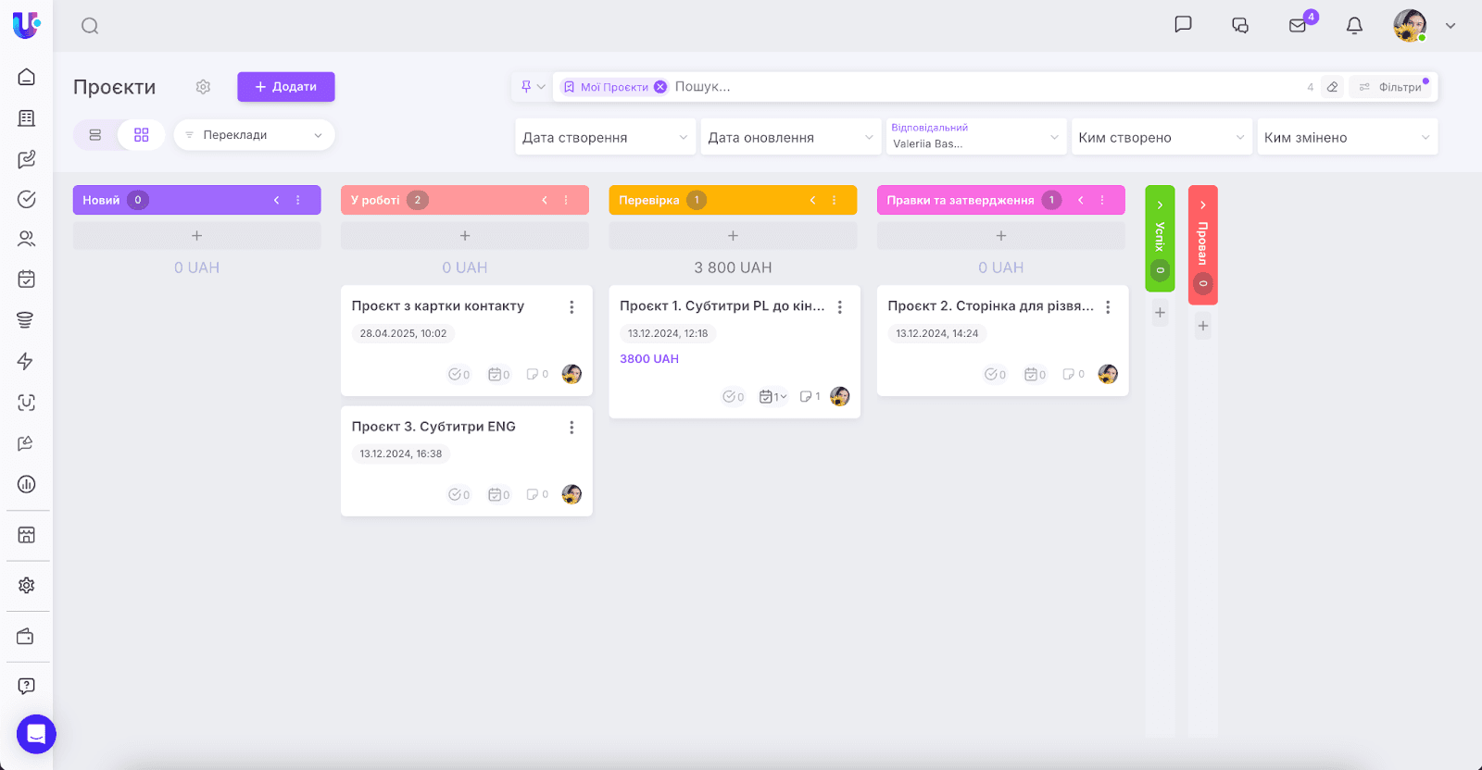
Task: Open the Проєкт 2. Сторінка для card
Action: [991, 306]
